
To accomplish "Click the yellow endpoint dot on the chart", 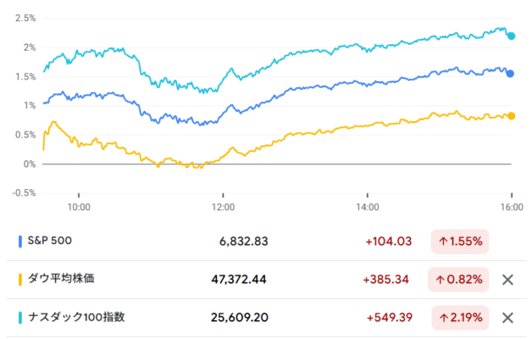I will 511,116.
